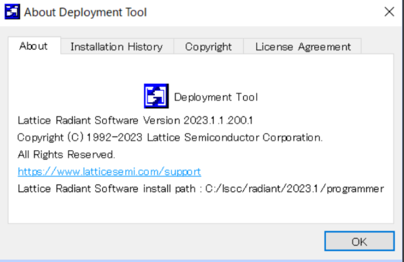Click the large Deployment Tool logo icon
The image size is (404, 262).
(x=156, y=96)
